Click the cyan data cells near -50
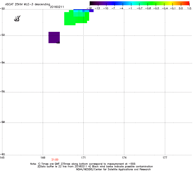This screenshot has width=194, height=171. pos(81,11)
